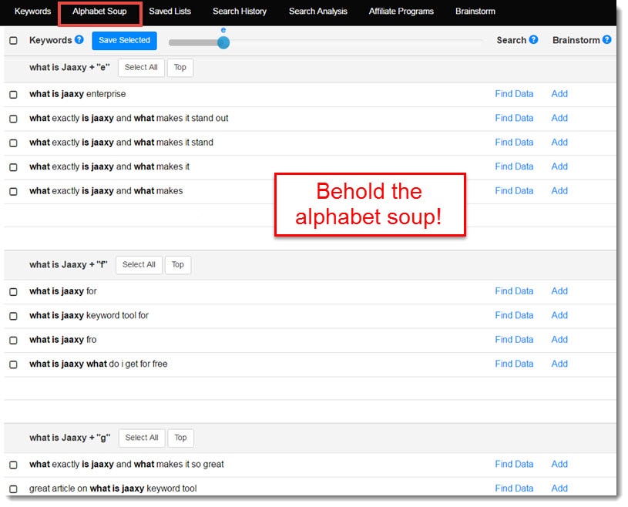Open the Search History tab
Viewport: 628px width, 507px height.
pos(240,12)
